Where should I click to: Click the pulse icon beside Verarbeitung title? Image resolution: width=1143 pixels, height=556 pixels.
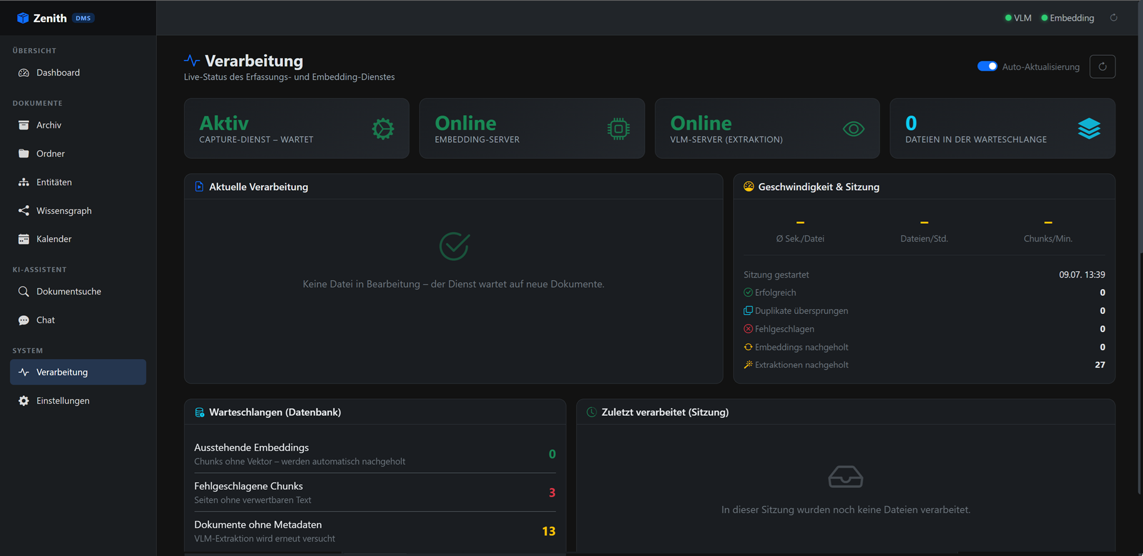point(192,61)
